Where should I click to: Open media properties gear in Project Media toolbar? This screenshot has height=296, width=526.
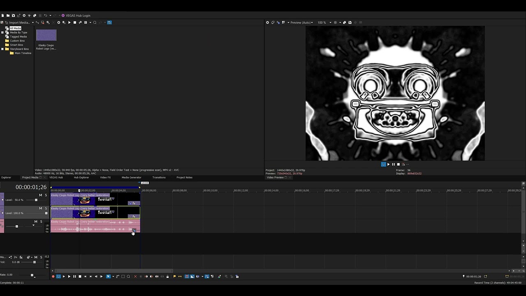pos(58,23)
